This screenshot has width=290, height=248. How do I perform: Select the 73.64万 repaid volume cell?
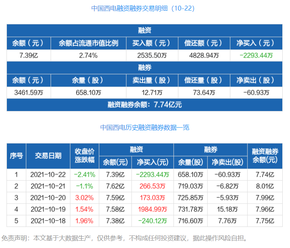pos(204,92)
